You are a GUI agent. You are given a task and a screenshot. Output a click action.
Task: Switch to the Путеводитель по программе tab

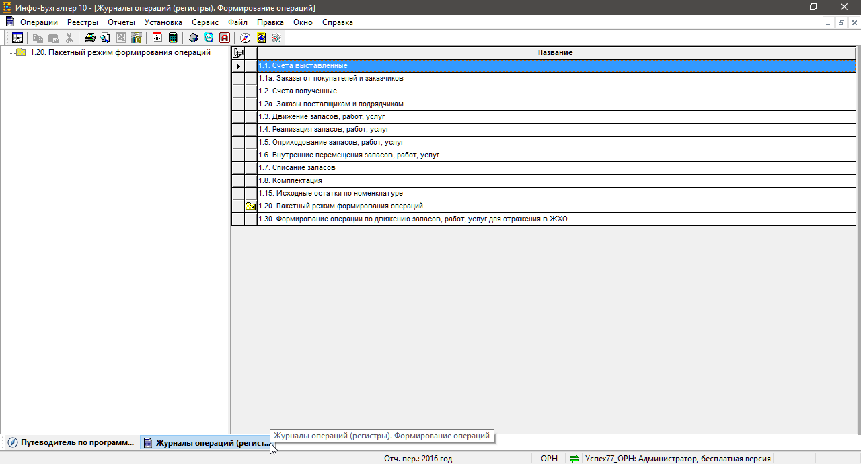coord(71,443)
